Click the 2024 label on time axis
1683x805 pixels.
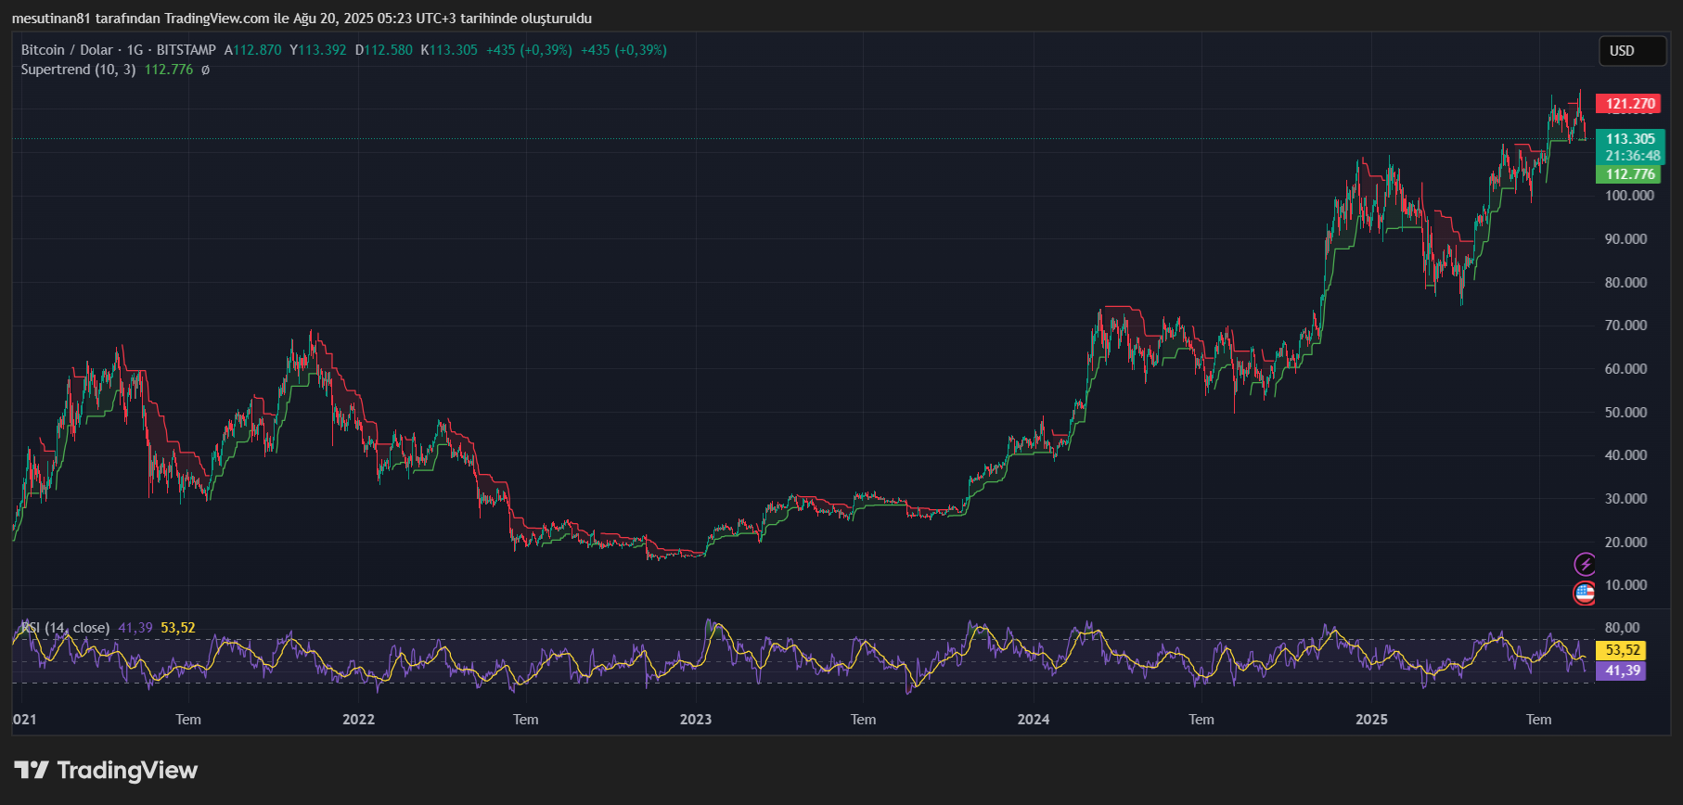1034,720
